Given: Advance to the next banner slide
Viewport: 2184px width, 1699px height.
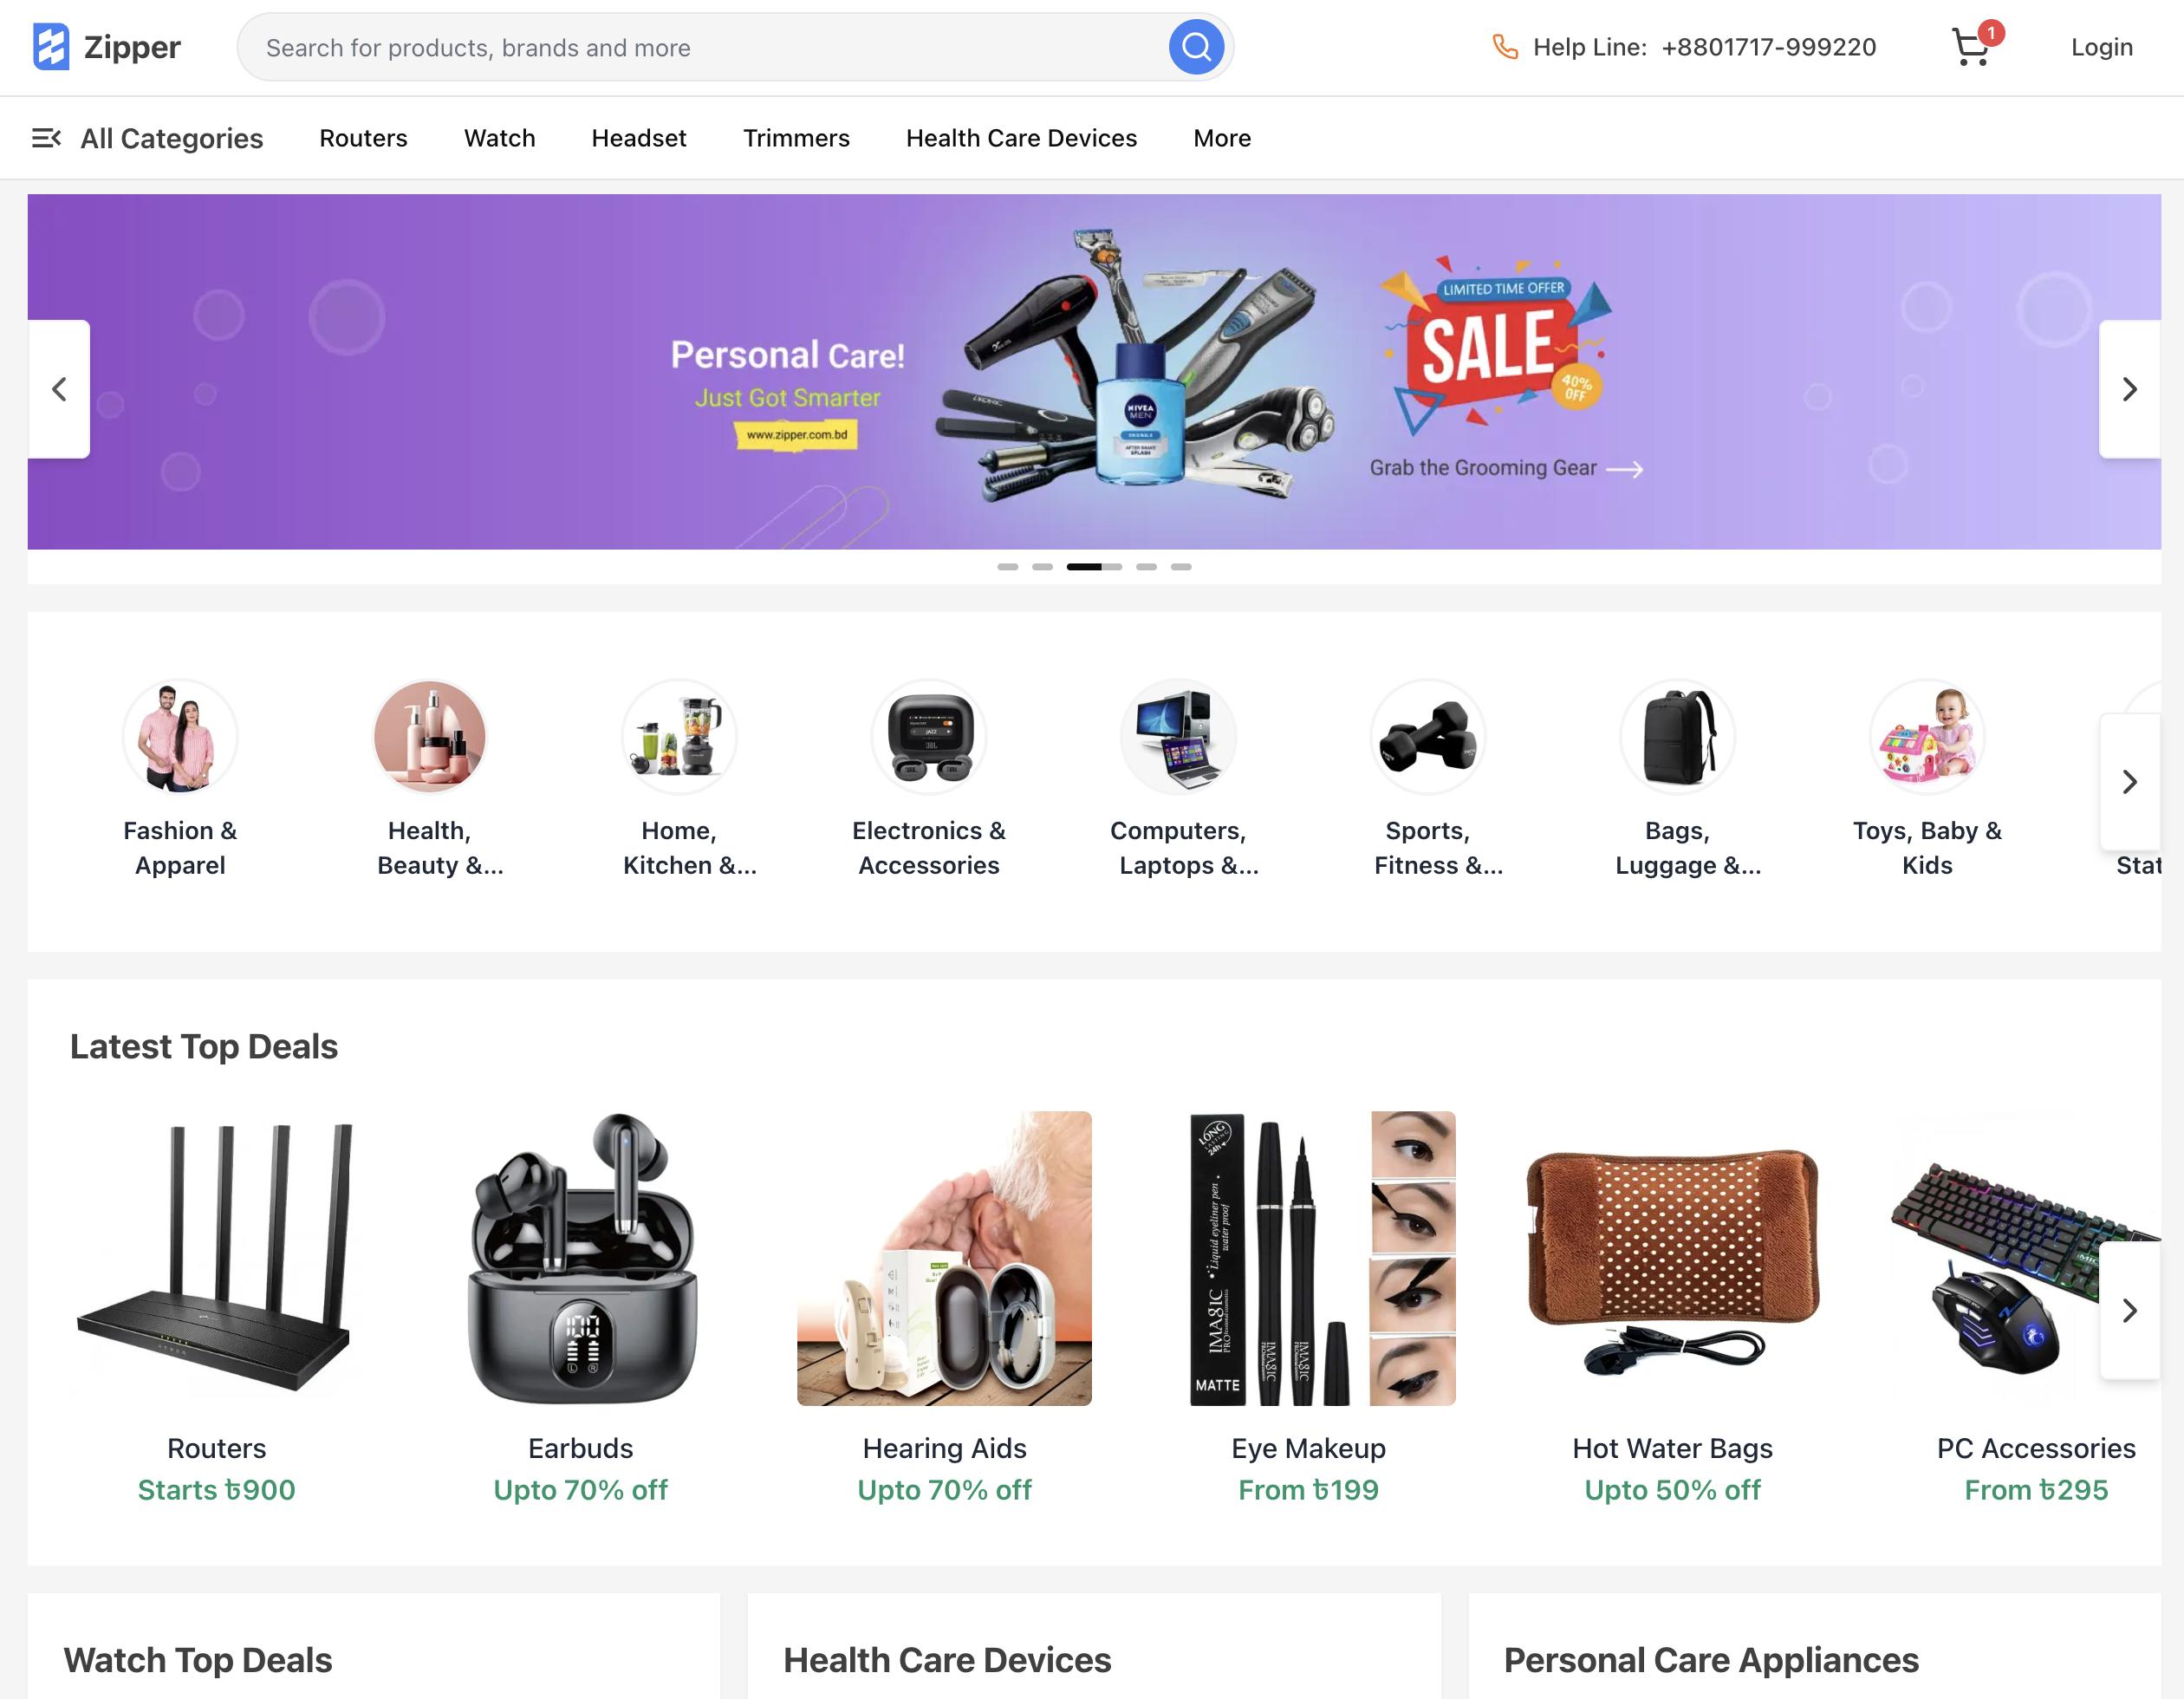Looking at the screenshot, I should click(x=2129, y=389).
